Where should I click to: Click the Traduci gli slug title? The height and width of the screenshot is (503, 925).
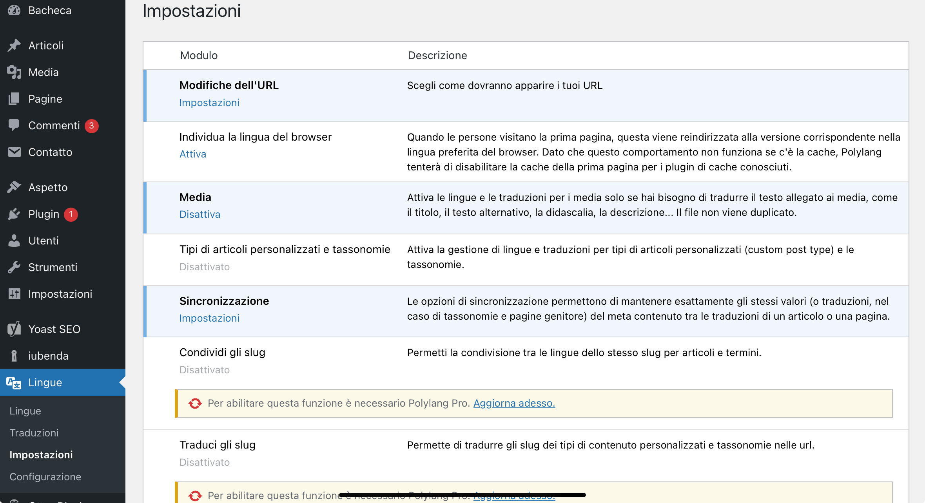pos(218,445)
